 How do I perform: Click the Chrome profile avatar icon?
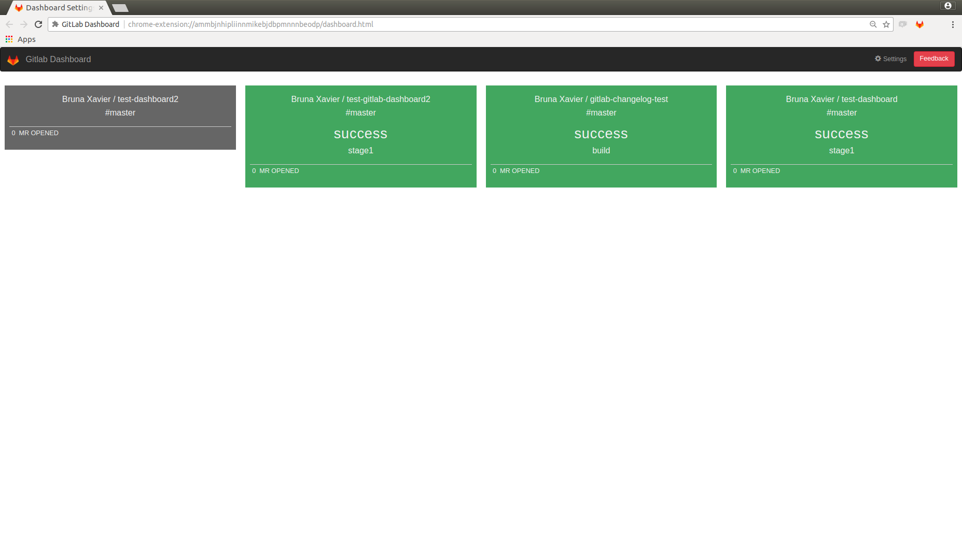[948, 6]
